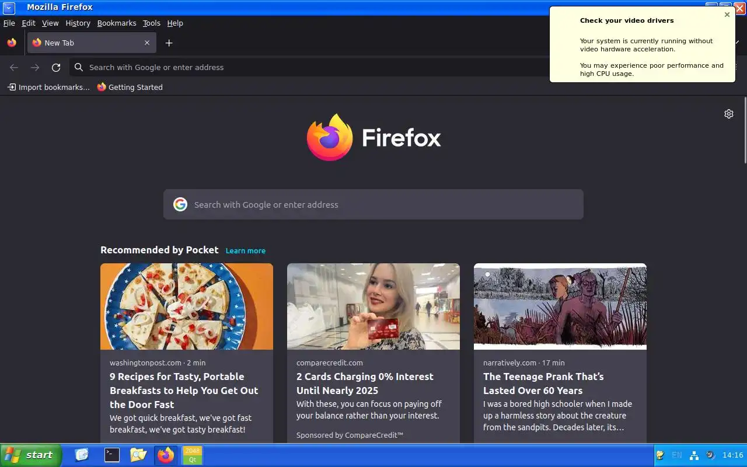Screen dimensions: 747x467
Task: Open The Teenage Prank article title
Action: click(543, 384)
